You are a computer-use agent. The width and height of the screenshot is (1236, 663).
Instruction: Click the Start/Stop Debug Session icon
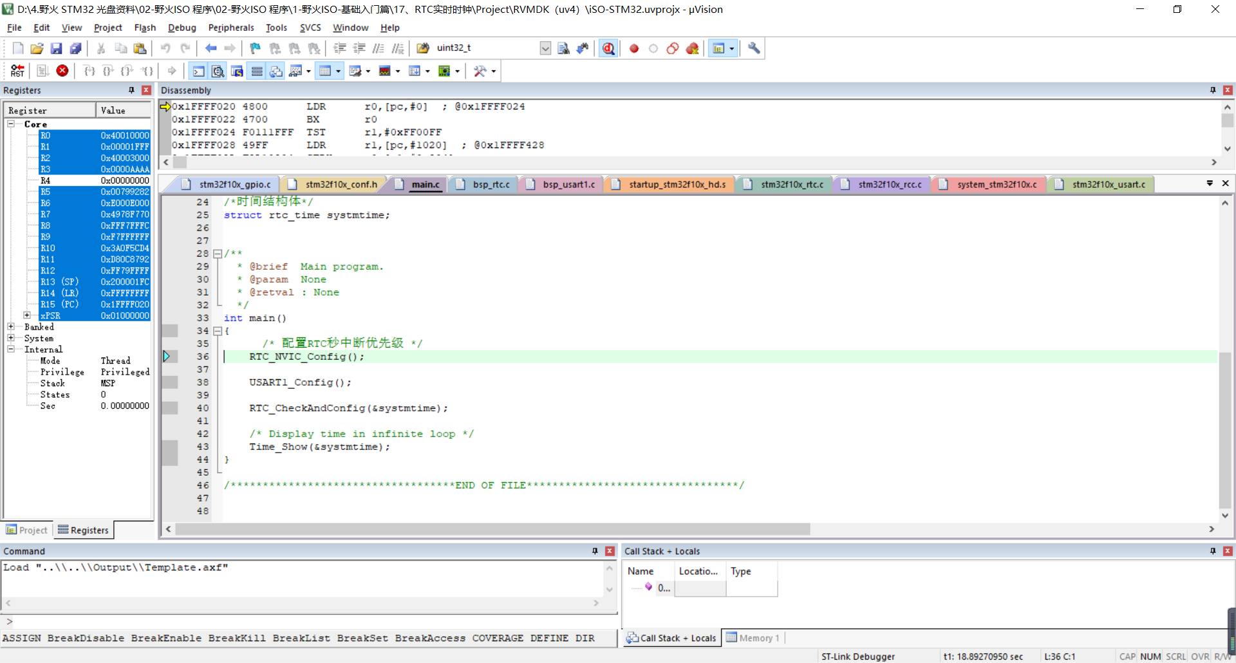click(x=608, y=48)
